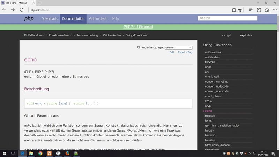Open the Edge Hub panel

[250, 10]
